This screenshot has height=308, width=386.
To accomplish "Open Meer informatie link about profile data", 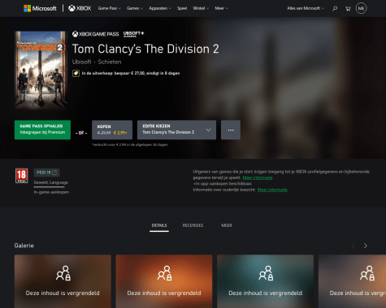I will tap(258, 178).
